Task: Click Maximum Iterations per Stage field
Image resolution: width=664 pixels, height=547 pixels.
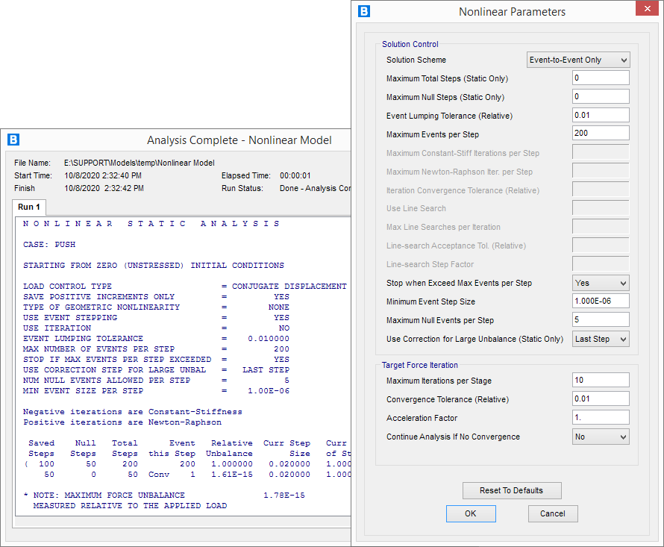Action: pos(601,380)
